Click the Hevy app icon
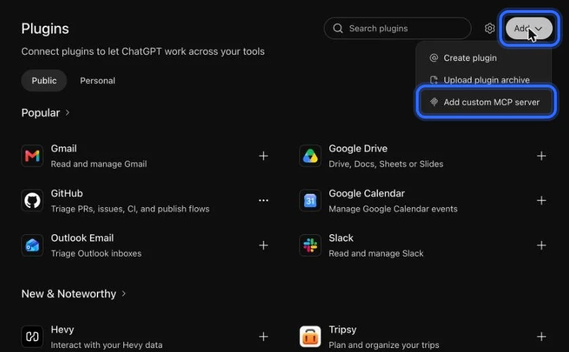 coord(33,337)
